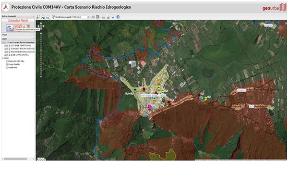
Task: Click the map zoom level slider bar
Action: click(41, 55)
